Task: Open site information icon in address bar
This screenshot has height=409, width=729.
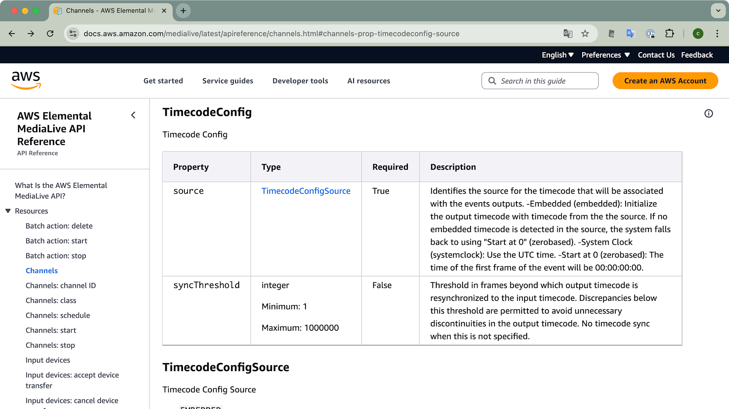Action: [73, 34]
